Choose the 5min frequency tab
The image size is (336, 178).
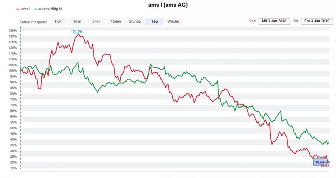96,21
